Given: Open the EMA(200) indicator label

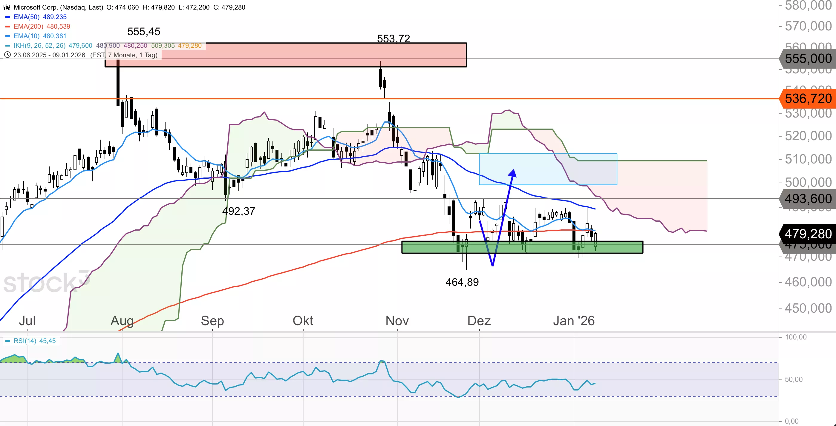Looking at the screenshot, I should click(29, 27).
